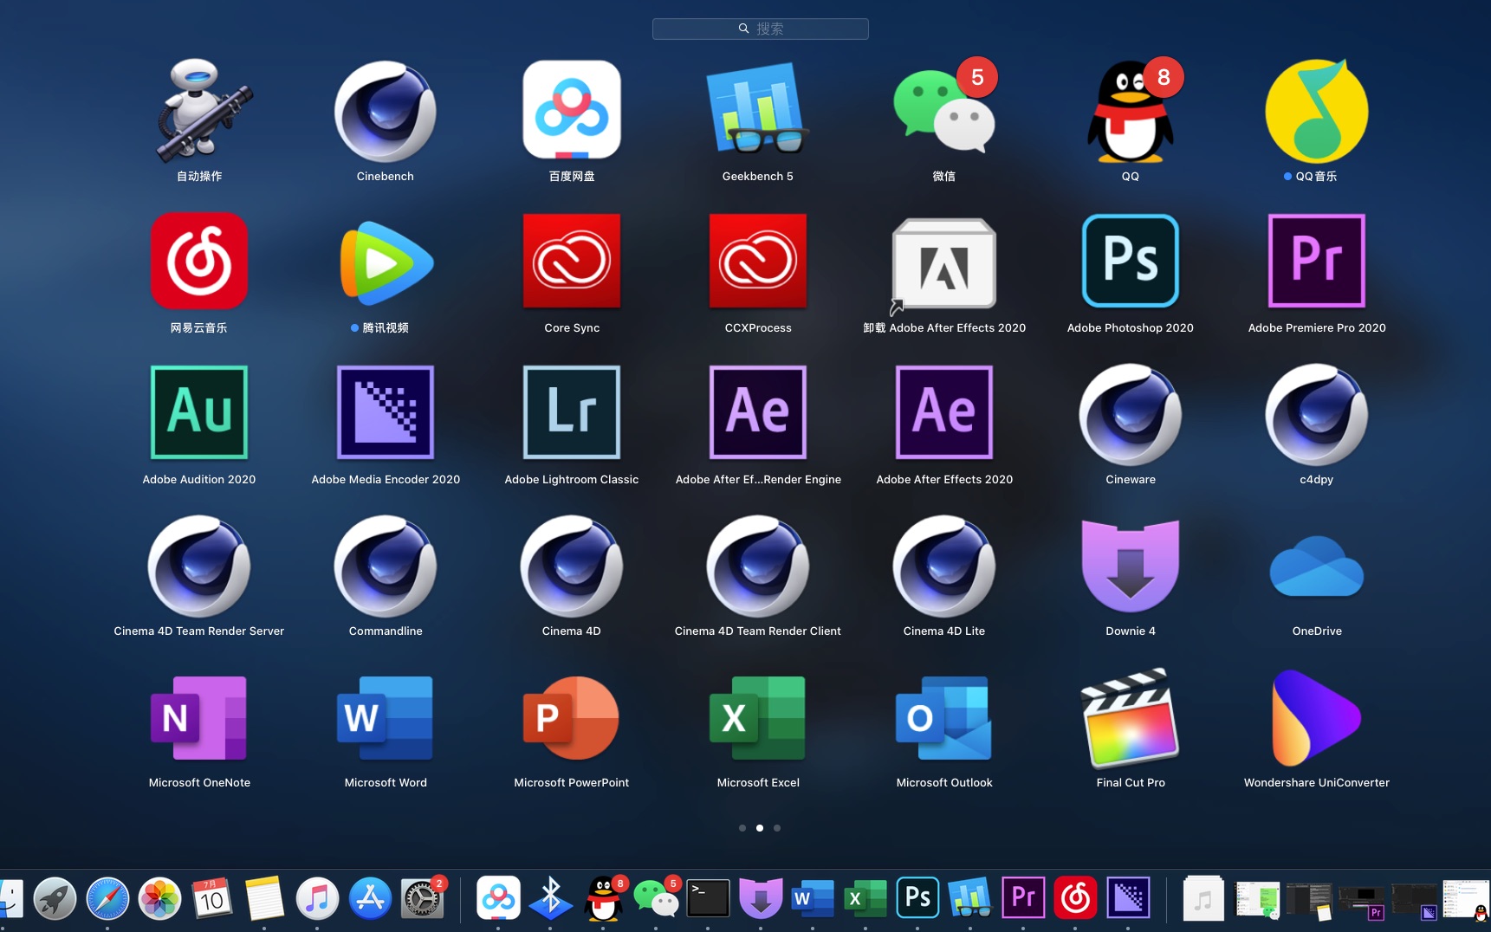Click the Launchpad rocket icon in the Dock
This screenshot has height=932, width=1491.
55,898
